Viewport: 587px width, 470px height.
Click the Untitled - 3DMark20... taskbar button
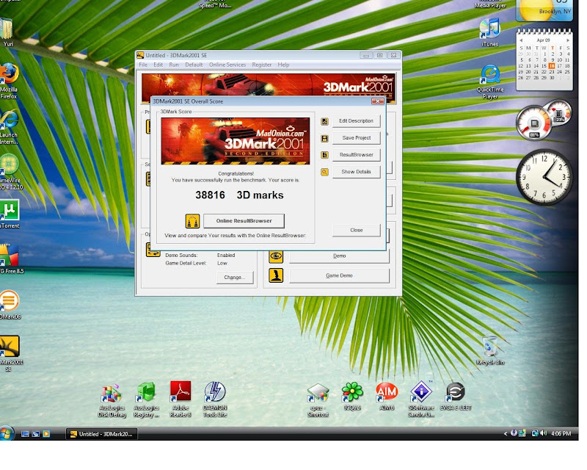[102, 434]
